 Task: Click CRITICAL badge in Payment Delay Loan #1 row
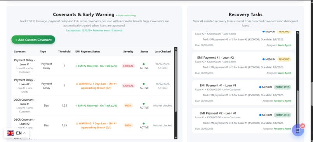point(129,66)
